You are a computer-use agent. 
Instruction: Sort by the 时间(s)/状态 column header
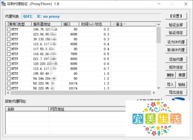[95, 24]
